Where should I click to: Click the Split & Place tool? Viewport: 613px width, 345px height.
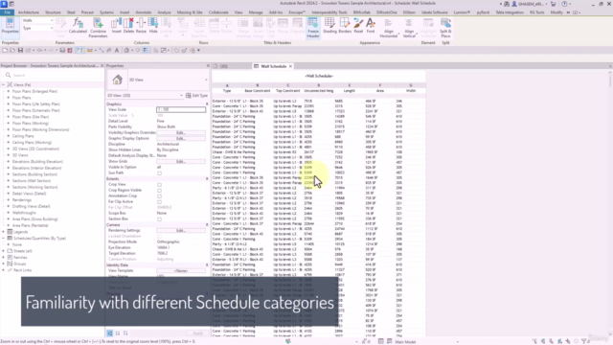[x=445, y=28]
